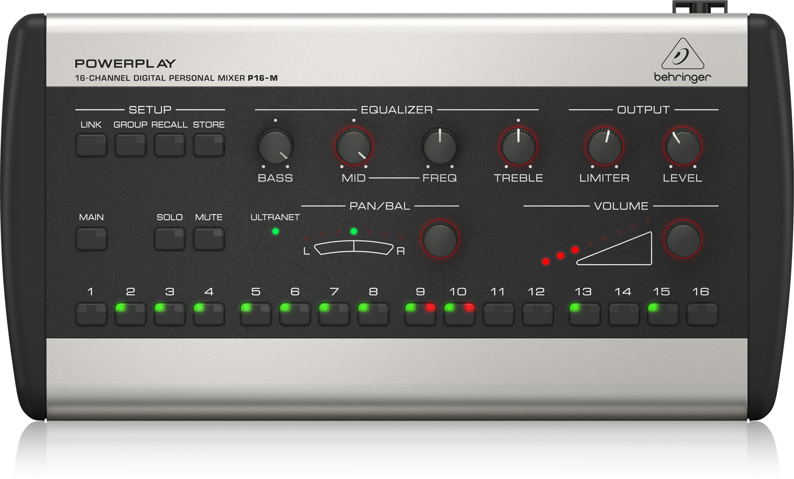The image size is (794, 479).
Task: Click the PAN/BAL rotary knob
Action: click(x=440, y=239)
